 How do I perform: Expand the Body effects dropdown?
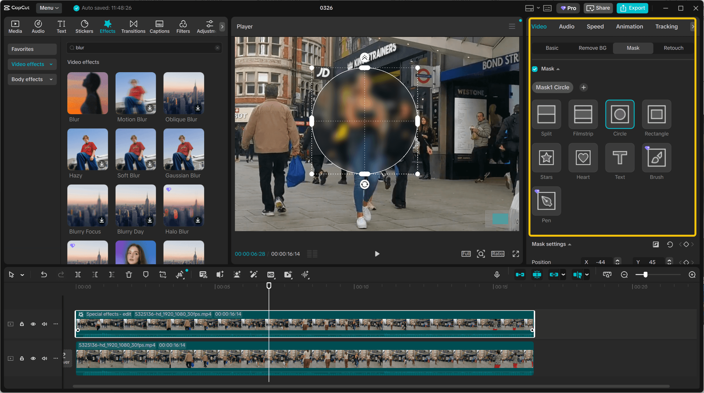(32, 79)
